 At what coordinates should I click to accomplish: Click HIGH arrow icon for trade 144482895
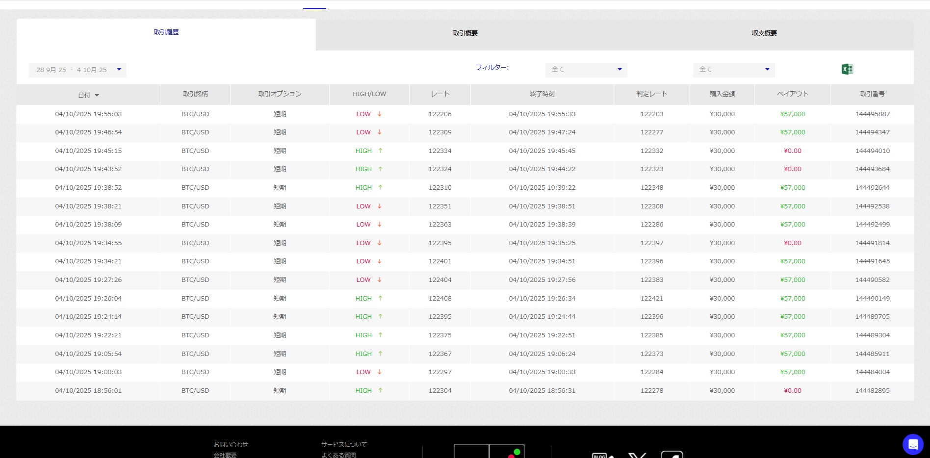coord(380,391)
